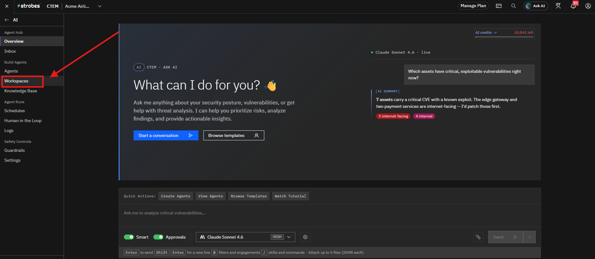Open the Inbox menu item
The height and width of the screenshot is (259, 595).
coord(32,51)
